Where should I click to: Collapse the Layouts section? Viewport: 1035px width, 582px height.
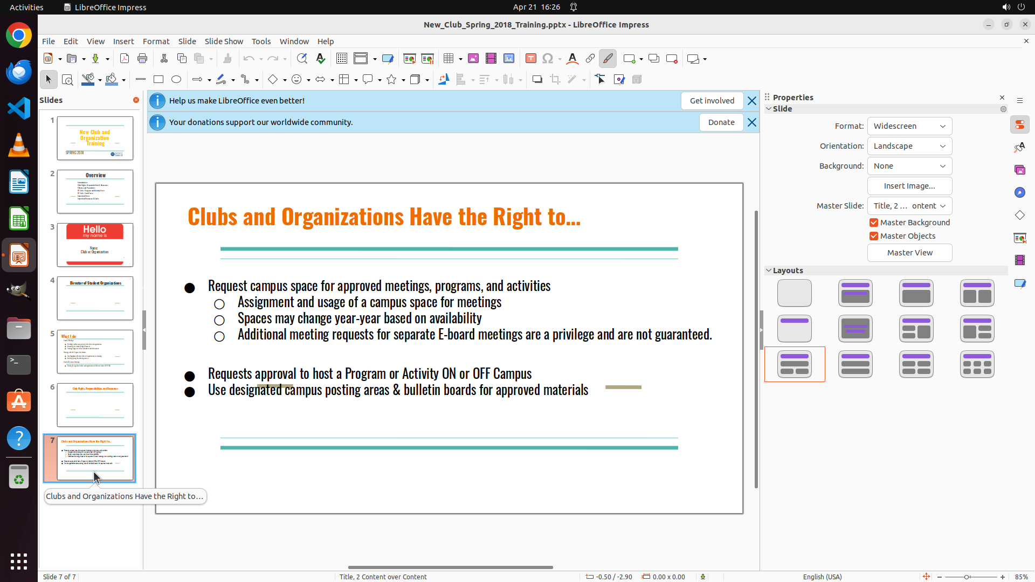pos(769,271)
